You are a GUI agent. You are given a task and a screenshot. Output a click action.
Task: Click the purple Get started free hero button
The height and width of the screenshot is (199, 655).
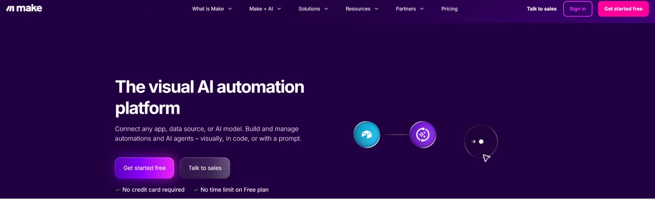[144, 168]
